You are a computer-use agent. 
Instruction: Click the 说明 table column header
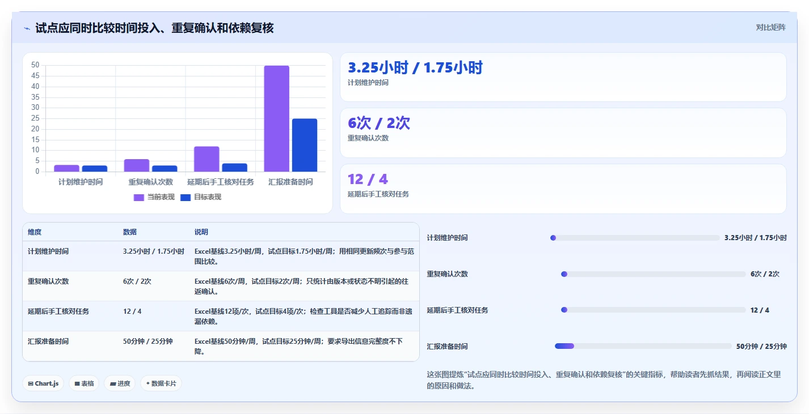pos(201,232)
